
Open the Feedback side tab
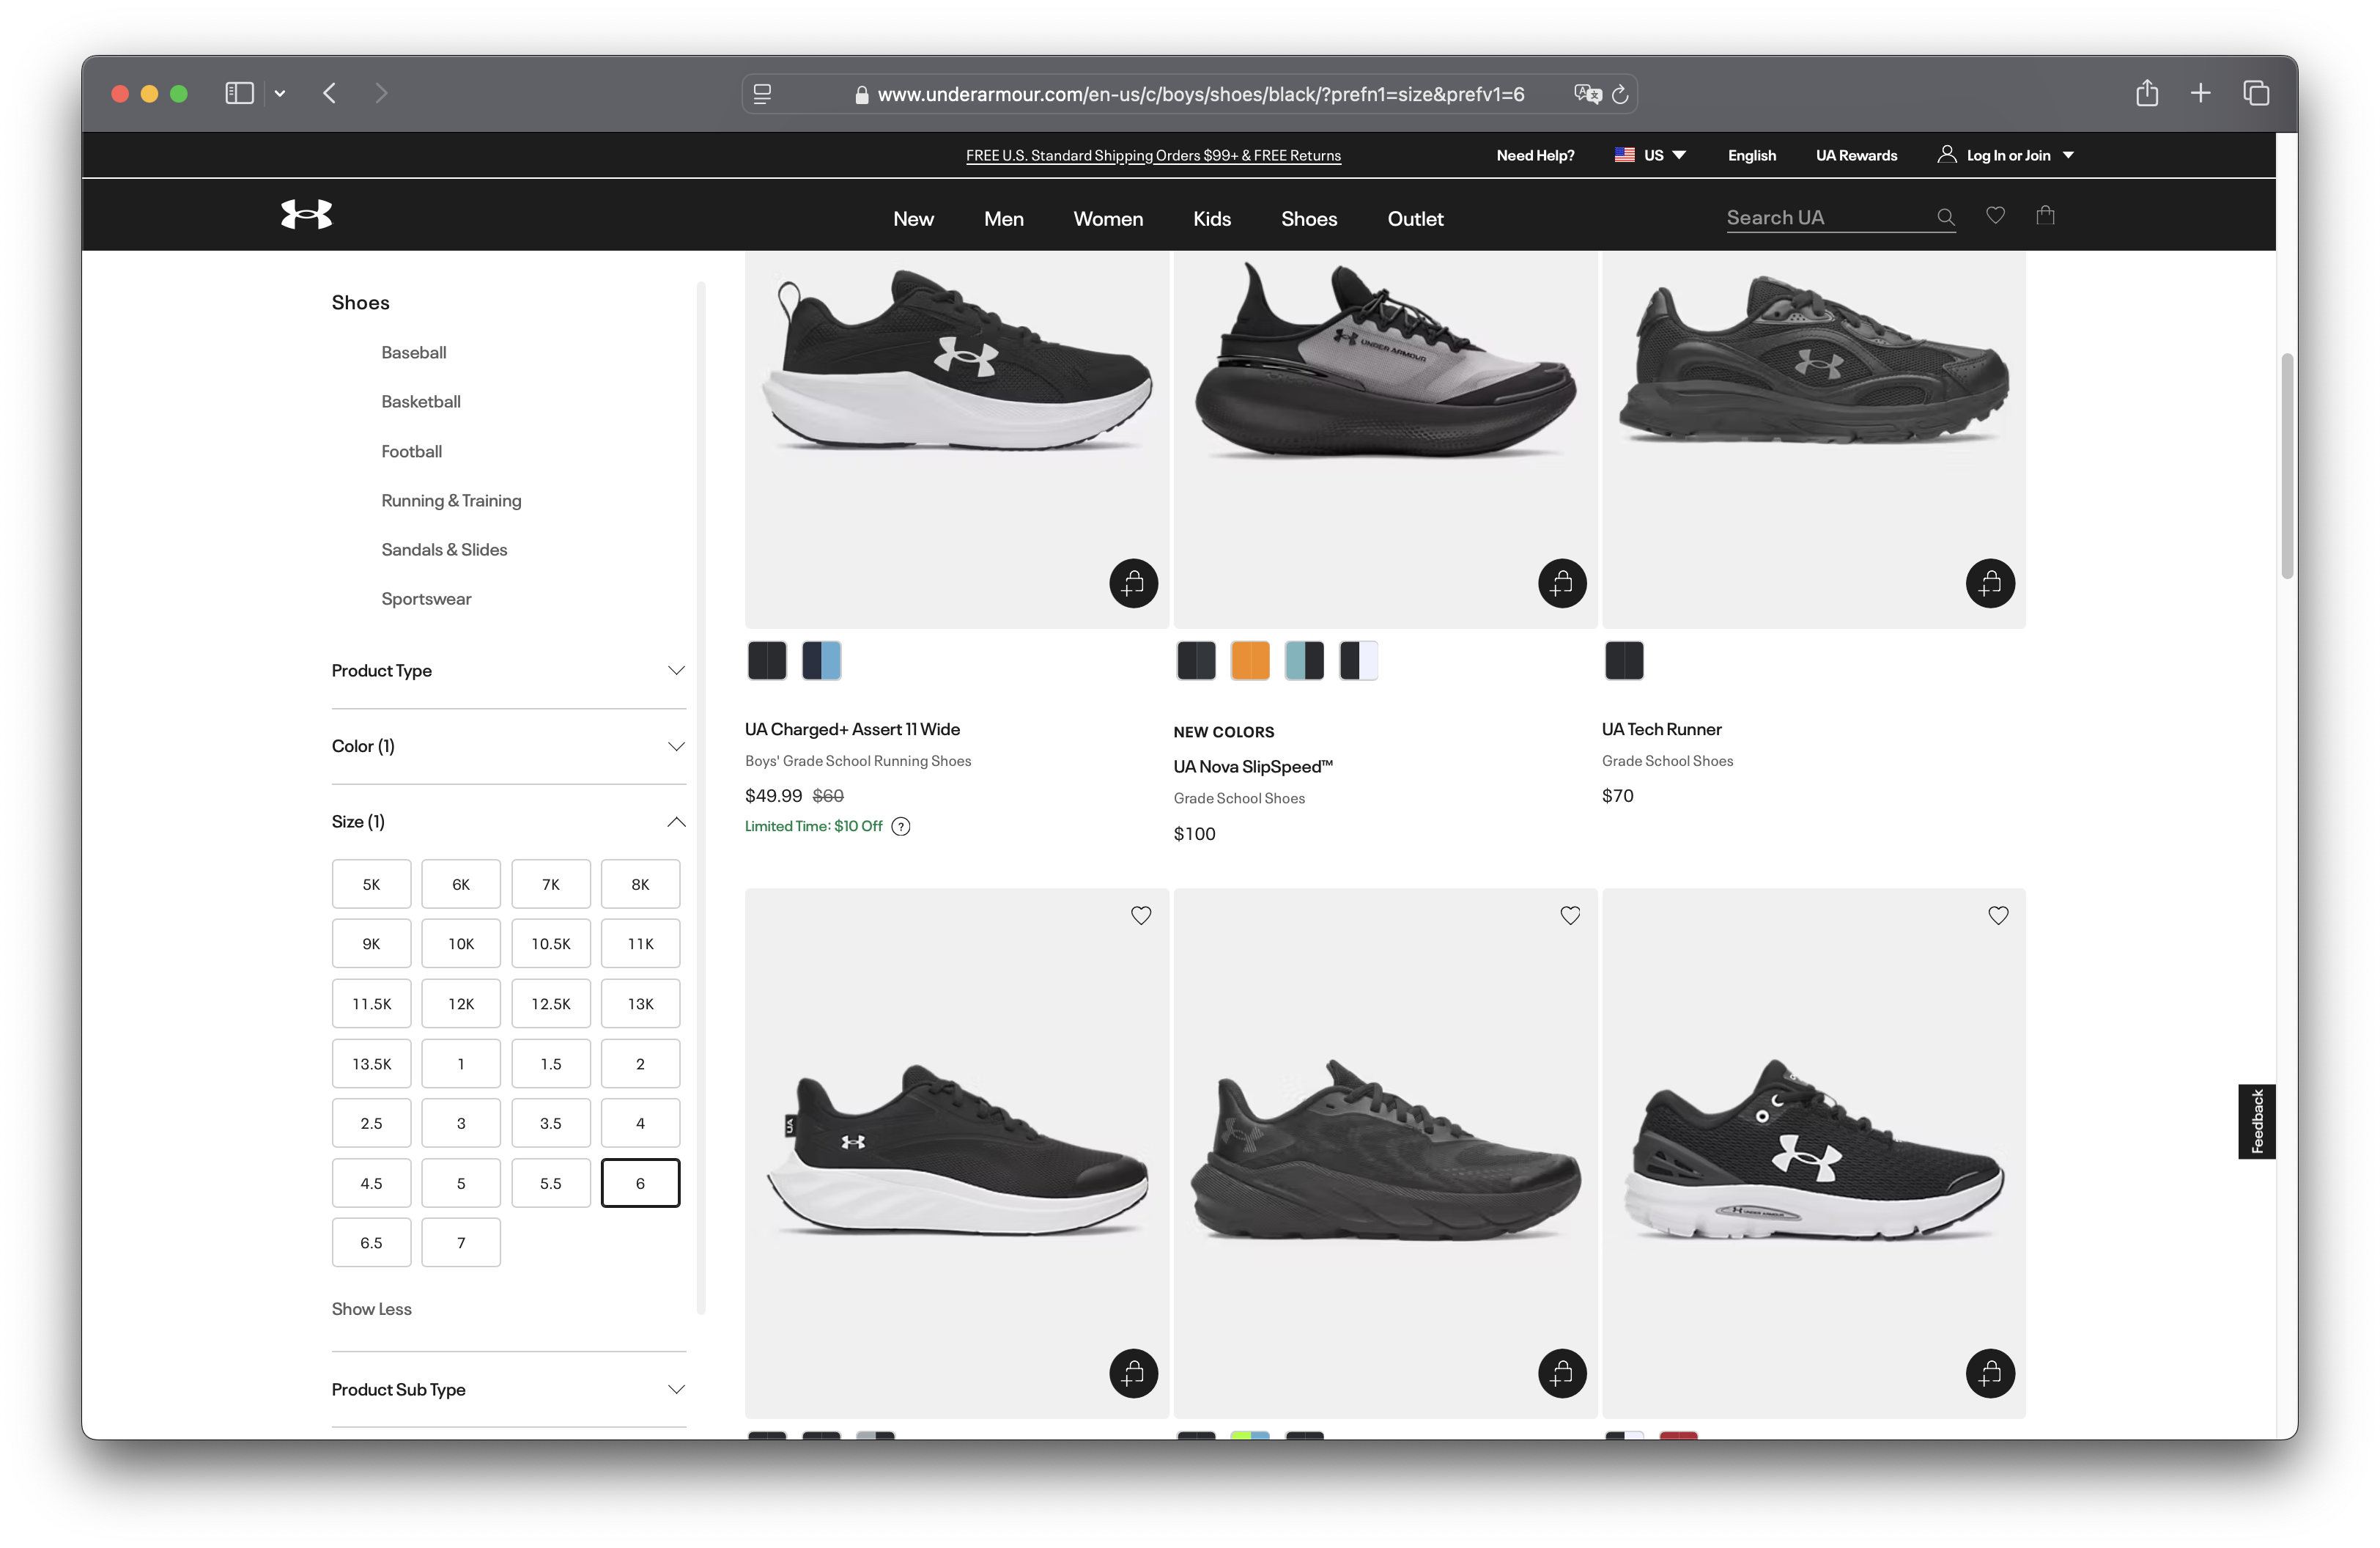2256,1121
